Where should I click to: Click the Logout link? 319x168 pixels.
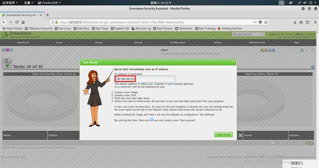pos(310,34)
